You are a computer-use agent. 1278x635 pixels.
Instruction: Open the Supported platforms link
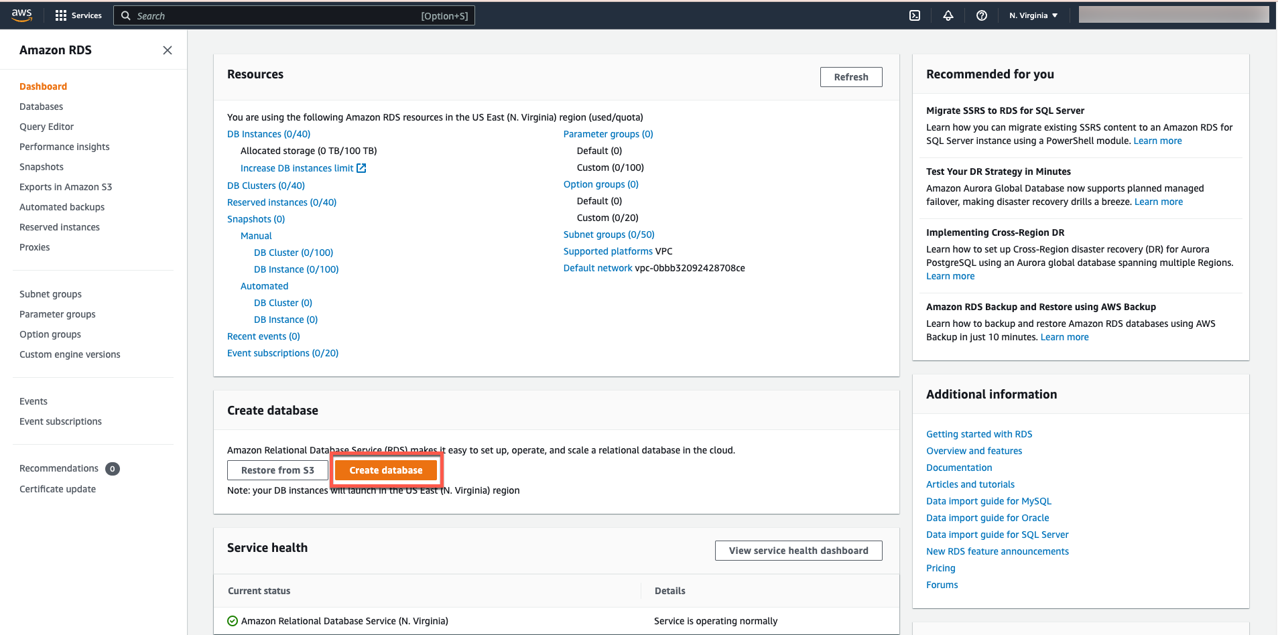[608, 251]
